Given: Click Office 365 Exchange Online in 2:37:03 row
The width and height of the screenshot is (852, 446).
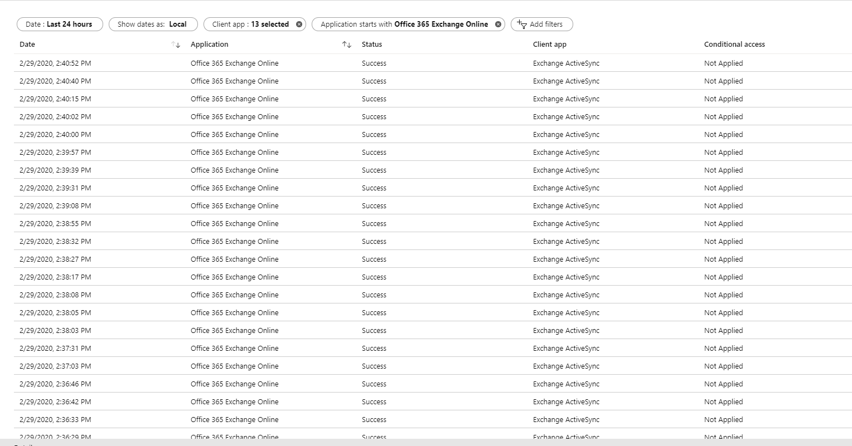Looking at the screenshot, I should (x=234, y=366).
